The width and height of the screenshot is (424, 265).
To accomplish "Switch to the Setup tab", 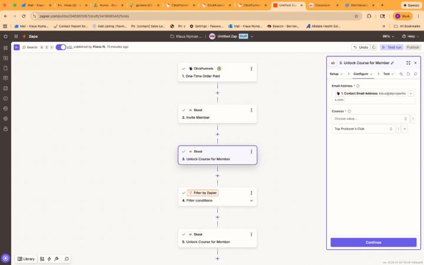I will (334, 74).
